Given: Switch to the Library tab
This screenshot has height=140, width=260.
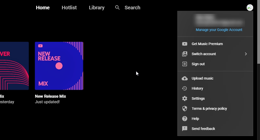Looking at the screenshot, I should pyautogui.click(x=97, y=8).
